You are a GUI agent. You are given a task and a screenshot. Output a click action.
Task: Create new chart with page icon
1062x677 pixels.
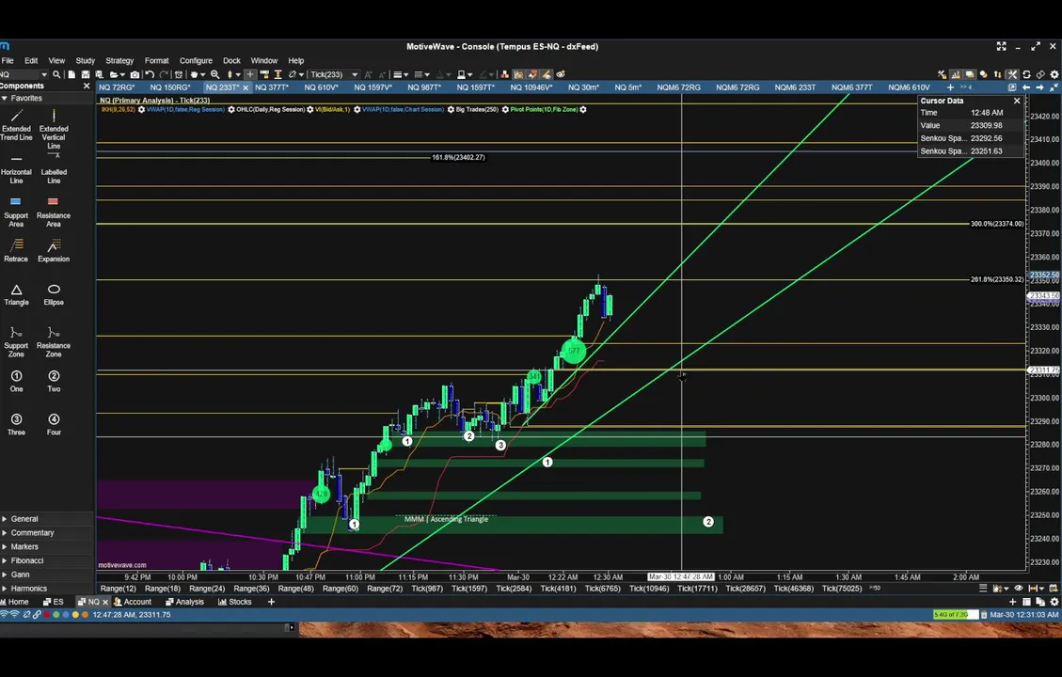[x=71, y=74]
